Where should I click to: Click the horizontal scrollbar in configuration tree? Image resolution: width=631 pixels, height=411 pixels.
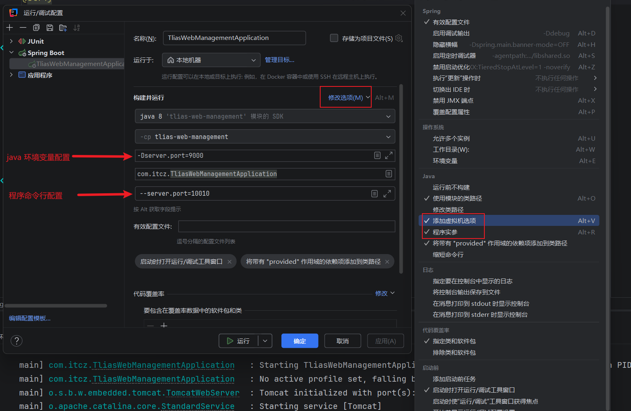click(x=56, y=305)
